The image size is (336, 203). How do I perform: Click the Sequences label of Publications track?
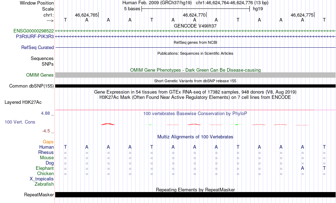[x=42, y=58]
